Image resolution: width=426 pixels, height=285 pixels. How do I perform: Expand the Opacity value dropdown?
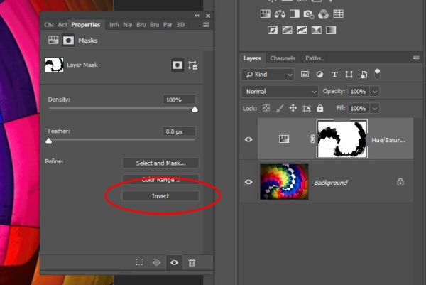(375, 92)
